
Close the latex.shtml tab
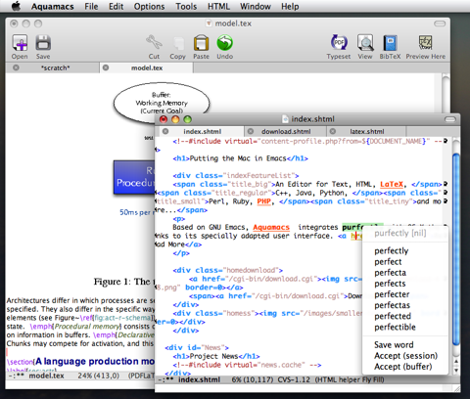[333, 131]
